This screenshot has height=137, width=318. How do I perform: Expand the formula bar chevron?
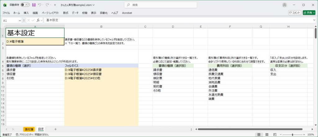pyautogui.click(x=314, y=20)
